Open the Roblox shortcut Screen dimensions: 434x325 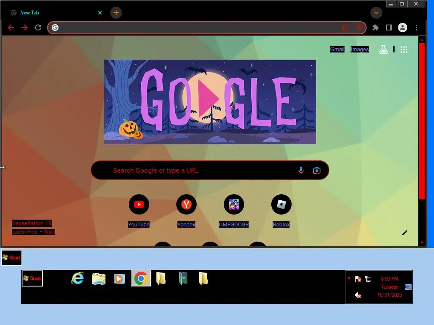pyautogui.click(x=281, y=212)
